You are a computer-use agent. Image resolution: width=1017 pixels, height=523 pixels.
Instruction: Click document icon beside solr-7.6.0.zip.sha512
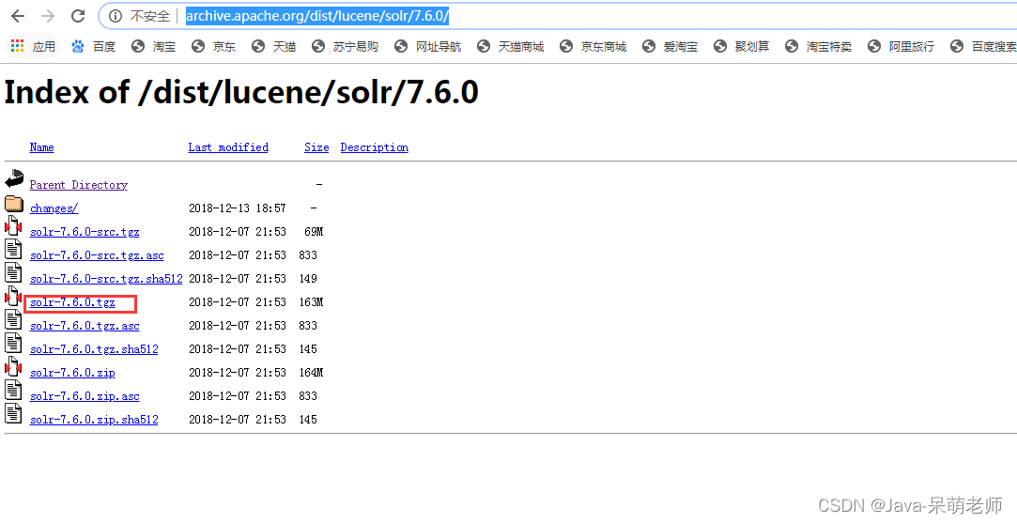tap(14, 413)
